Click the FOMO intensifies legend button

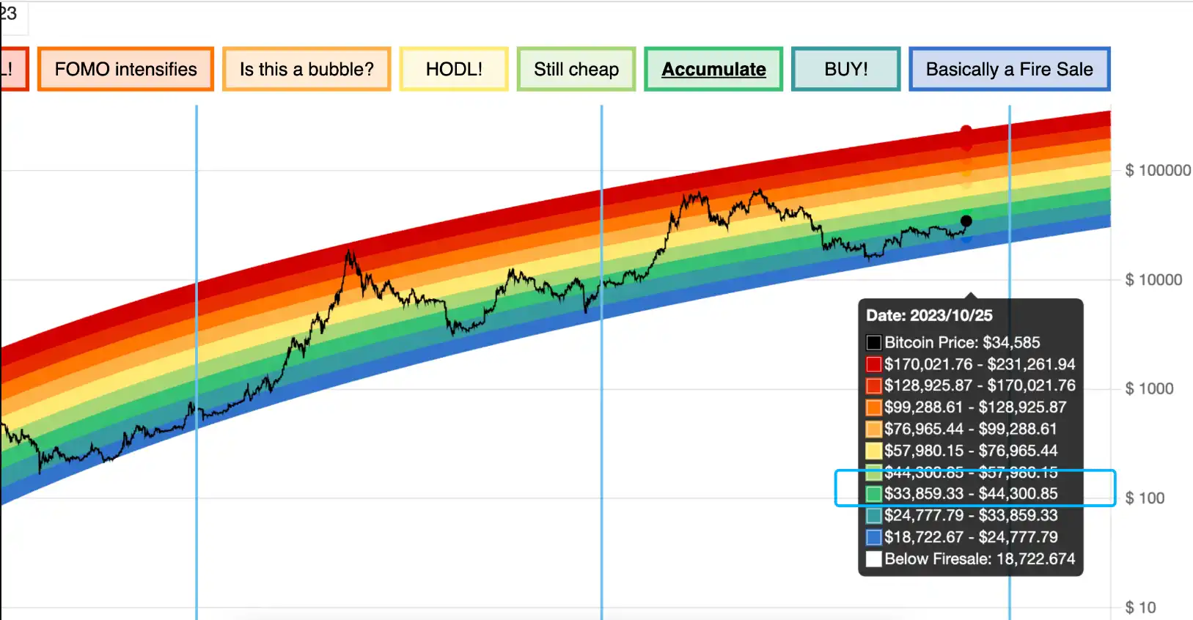[x=125, y=70]
